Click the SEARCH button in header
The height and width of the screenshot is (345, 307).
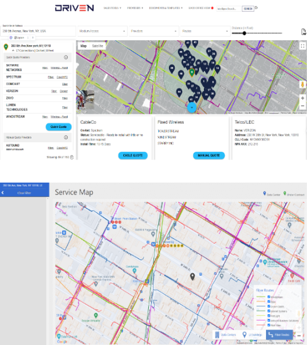(x=248, y=9)
